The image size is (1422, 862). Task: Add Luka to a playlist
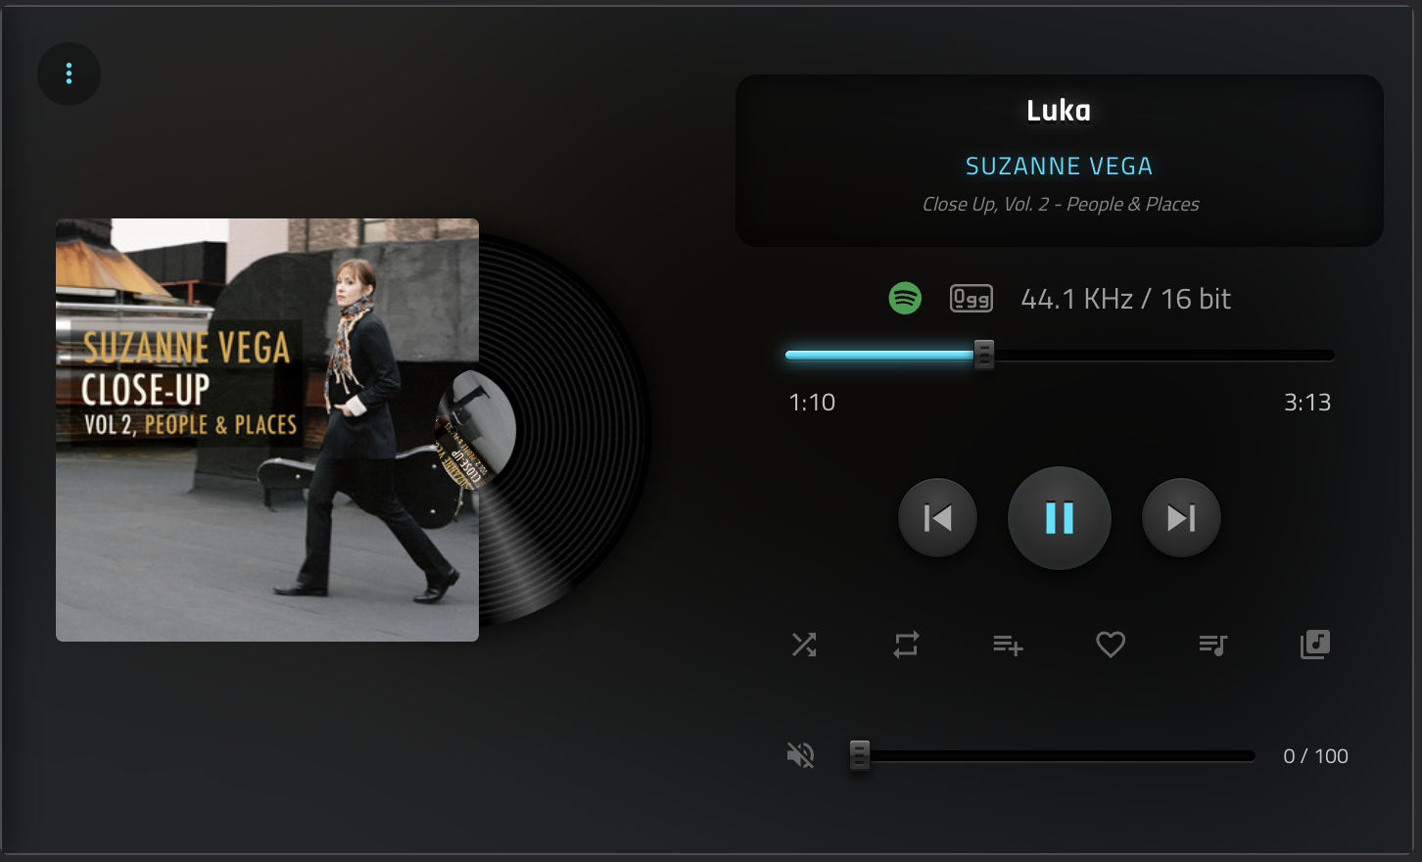click(x=1008, y=645)
